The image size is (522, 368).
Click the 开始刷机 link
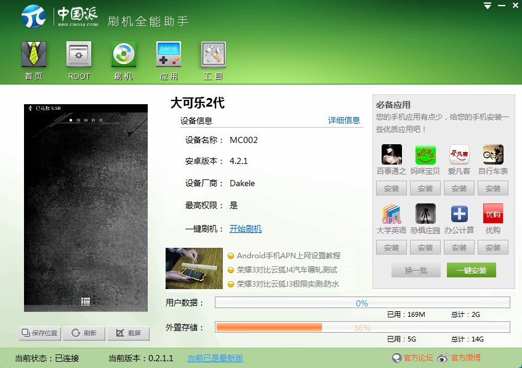click(246, 229)
